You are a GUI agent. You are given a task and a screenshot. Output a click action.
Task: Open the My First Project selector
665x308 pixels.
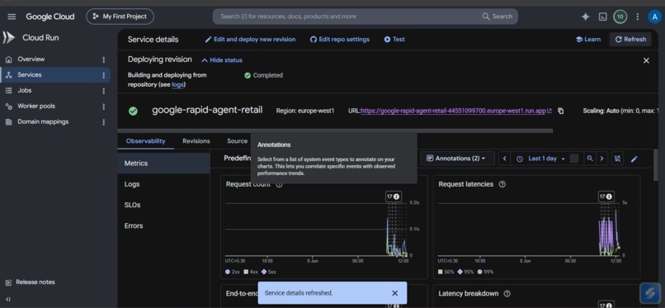point(120,17)
